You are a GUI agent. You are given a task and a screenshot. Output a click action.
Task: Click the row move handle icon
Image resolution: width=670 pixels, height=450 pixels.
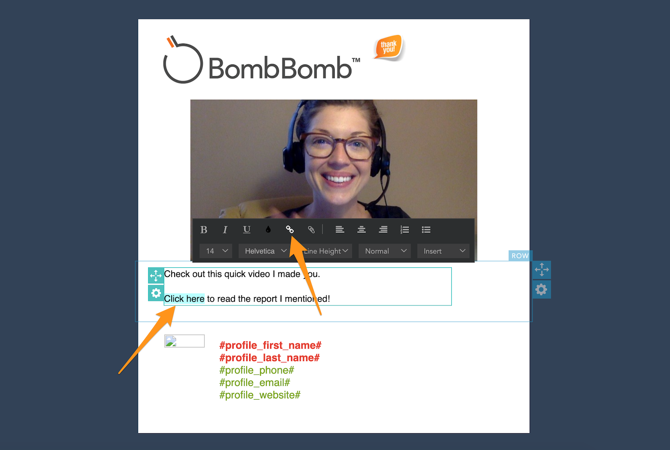[541, 270]
